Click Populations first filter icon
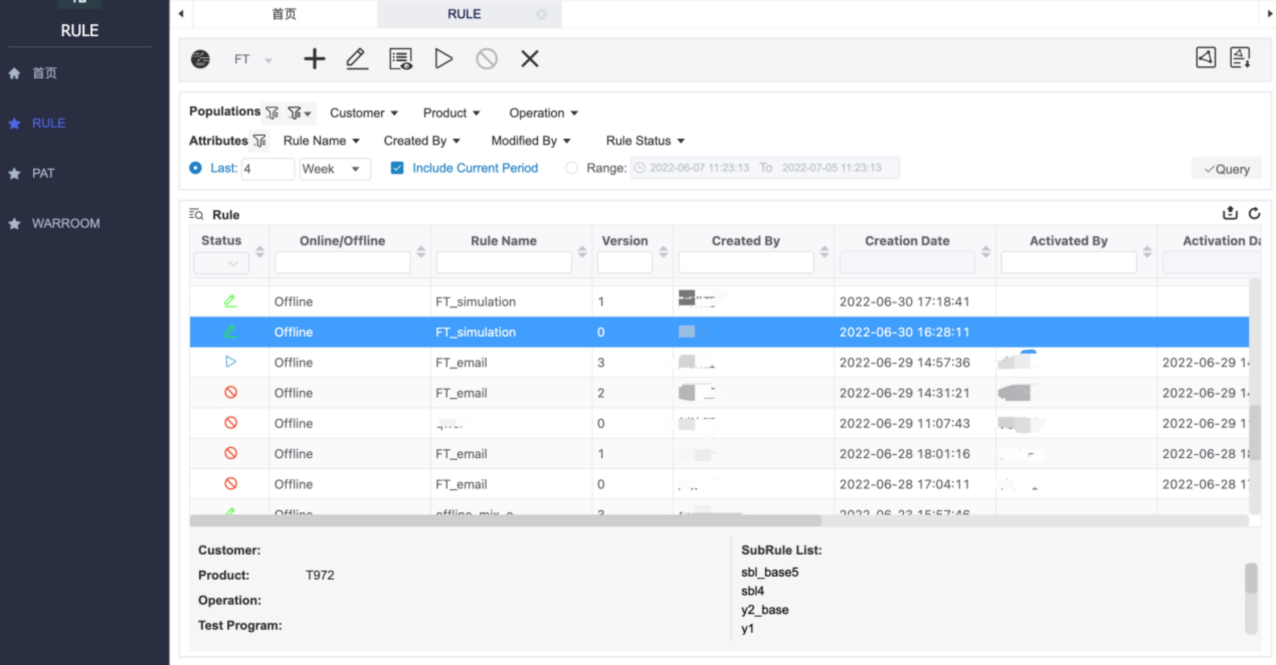The width and height of the screenshot is (1276, 665). [x=272, y=113]
